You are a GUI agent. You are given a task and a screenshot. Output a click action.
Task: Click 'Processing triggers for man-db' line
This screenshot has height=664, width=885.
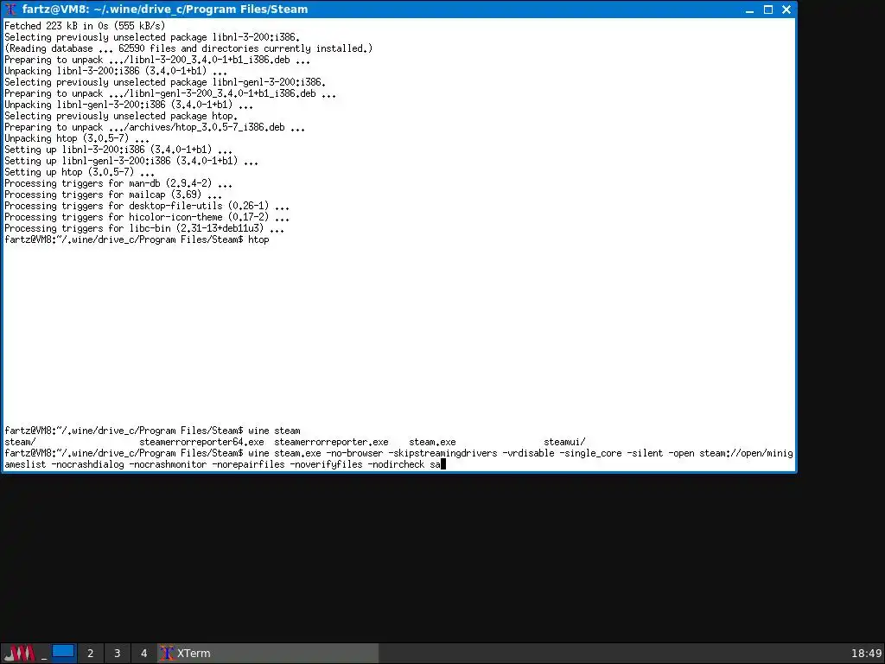click(x=118, y=183)
